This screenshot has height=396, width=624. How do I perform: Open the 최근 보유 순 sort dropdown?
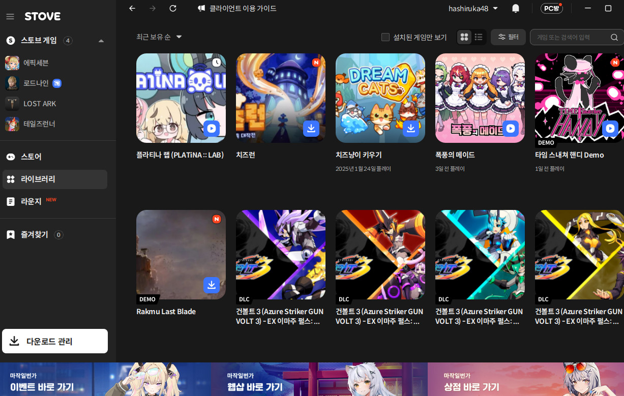159,37
